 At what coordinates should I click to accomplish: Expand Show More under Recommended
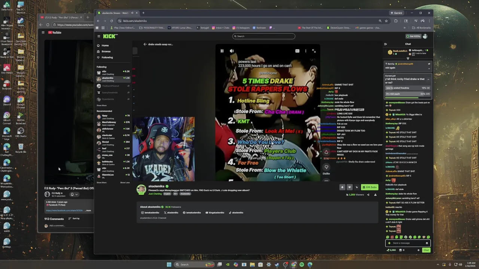[101, 182]
